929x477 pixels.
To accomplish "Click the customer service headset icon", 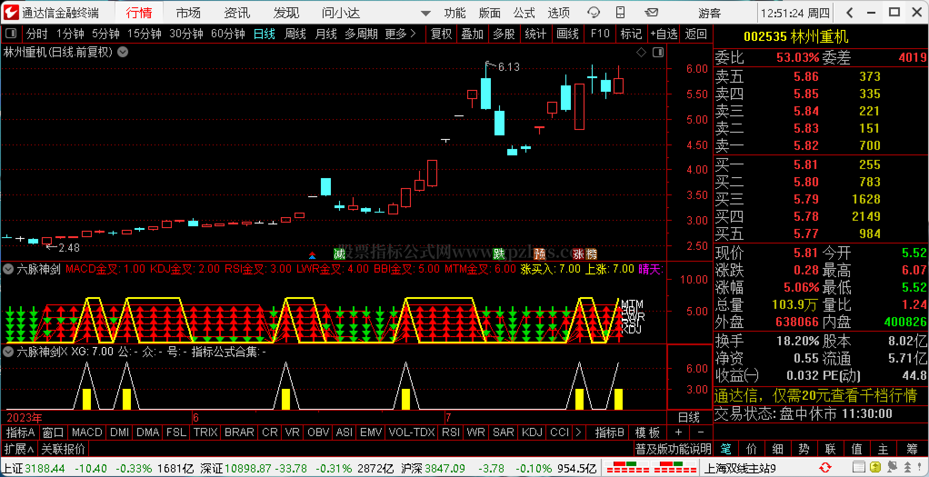I will (x=594, y=13).
